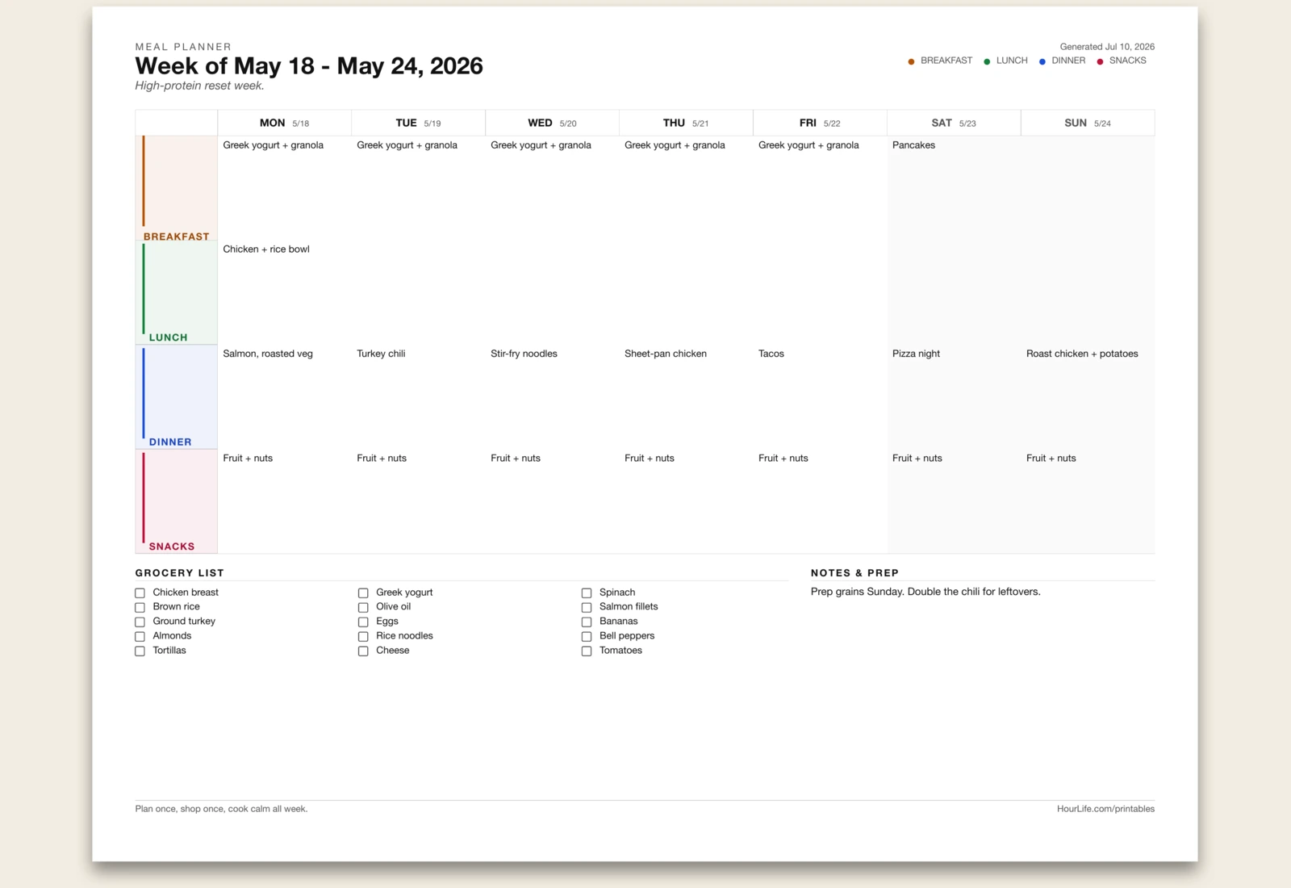
Task: Click the Week of May 18 title
Action: (309, 66)
